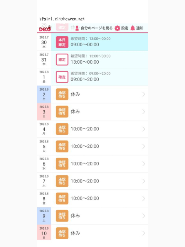Open 自分のページを見る link
This screenshot has height=247, width=185.
coord(97,28)
